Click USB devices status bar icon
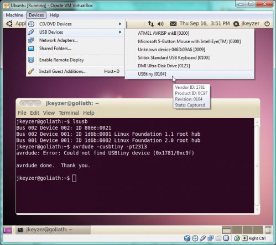276x245 pixels. click(x=202, y=238)
